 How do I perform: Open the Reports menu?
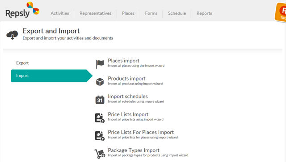(x=204, y=13)
